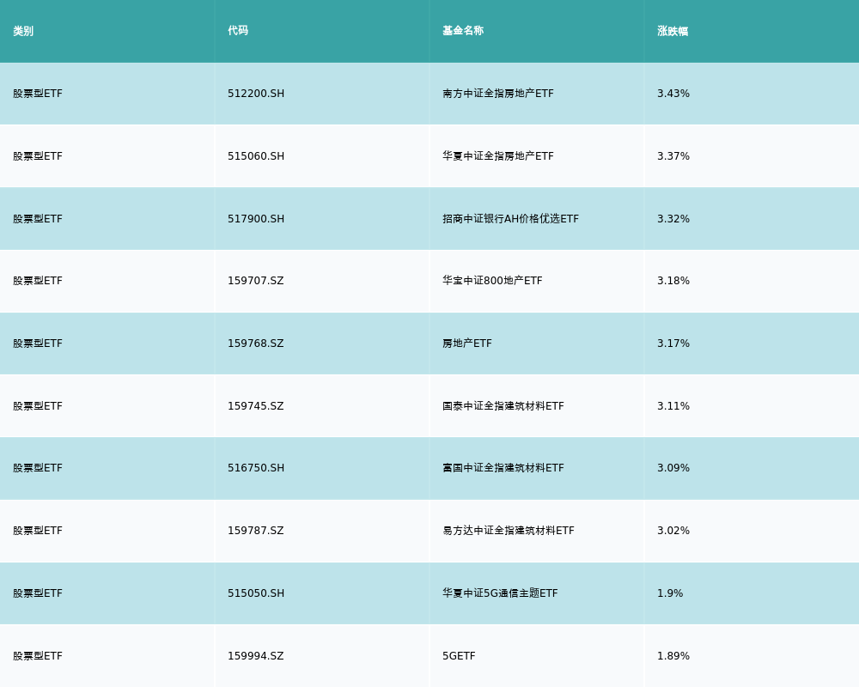Select fund 南方中证全指房地产ETF
Viewport: 859px width, 687px height.
[498, 94]
